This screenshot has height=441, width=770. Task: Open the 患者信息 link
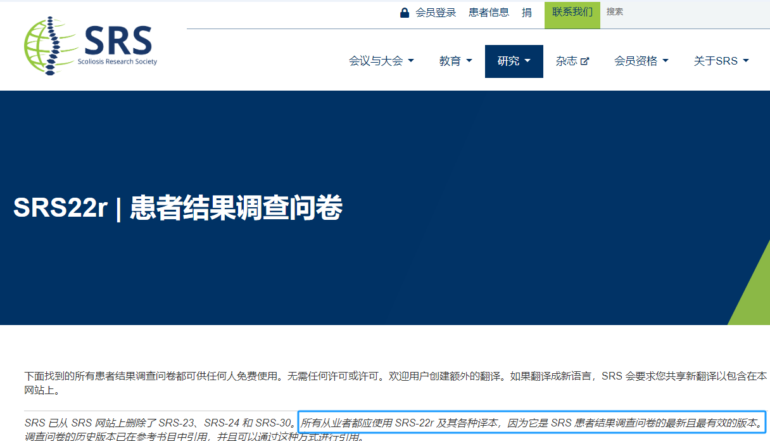click(489, 13)
